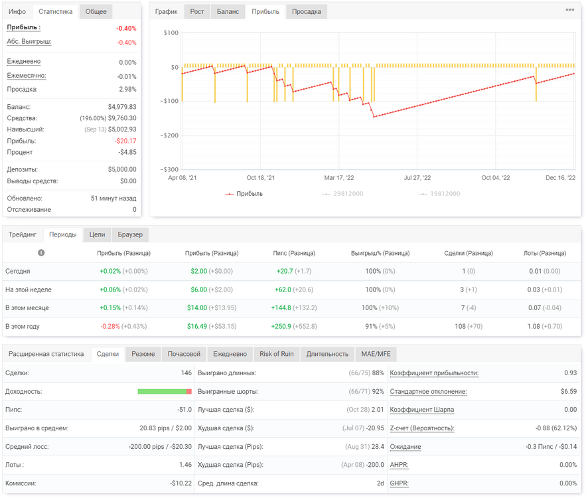Screen dimensions: 586x498
Task: Click the GHPR label
Action: click(399, 483)
